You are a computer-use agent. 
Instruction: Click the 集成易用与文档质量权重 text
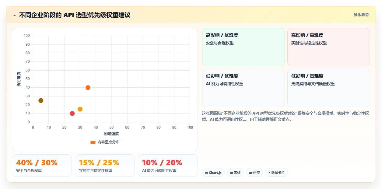tap(313, 84)
